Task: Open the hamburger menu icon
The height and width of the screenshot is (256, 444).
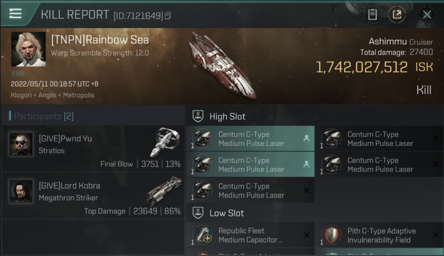Action: click(15, 13)
